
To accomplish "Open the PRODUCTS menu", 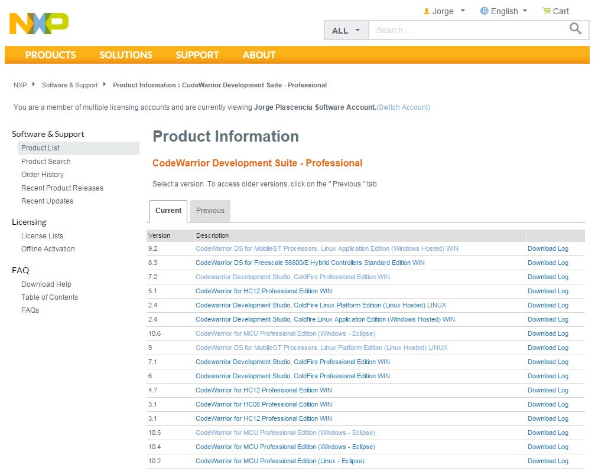I will point(50,55).
